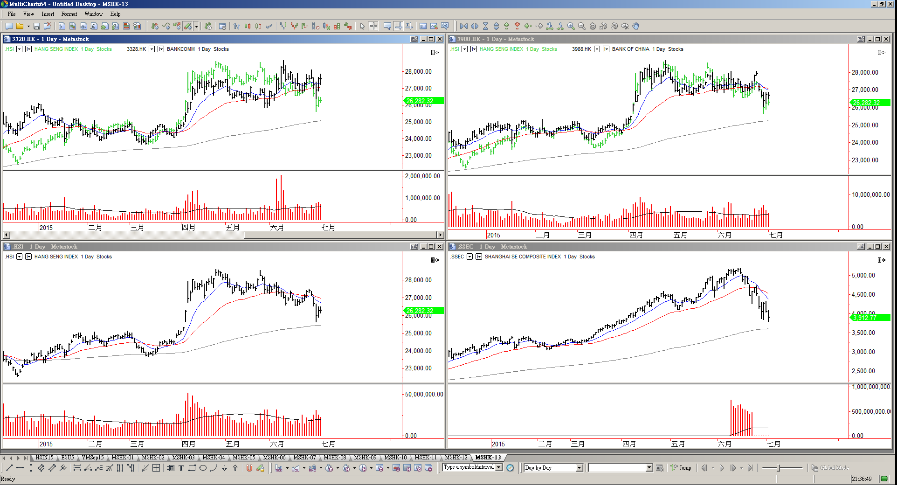
Task: Select the hand pan tool
Action: (635, 26)
